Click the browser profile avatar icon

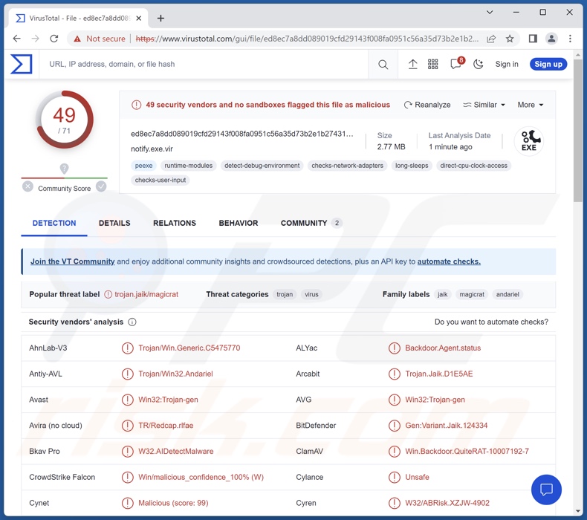pyautogui.click(x=551, y=39)
